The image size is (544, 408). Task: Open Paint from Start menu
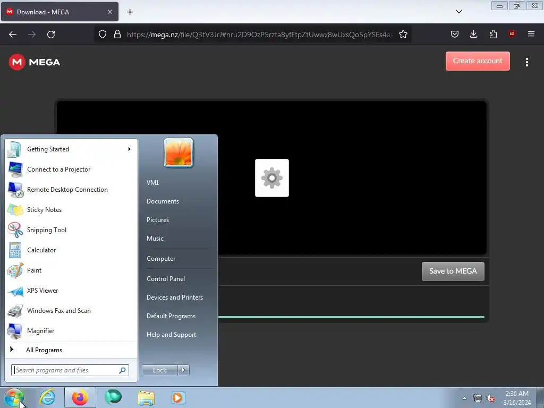pyautogui.click(x=71, y=270)
